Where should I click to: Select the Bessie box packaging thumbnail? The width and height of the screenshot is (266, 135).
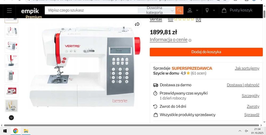11,91
